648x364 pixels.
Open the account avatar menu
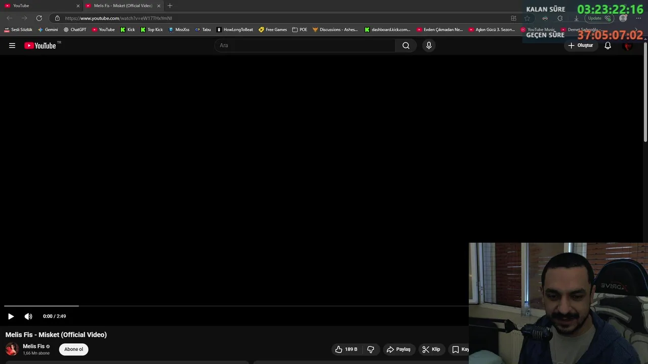pos(628,45)
